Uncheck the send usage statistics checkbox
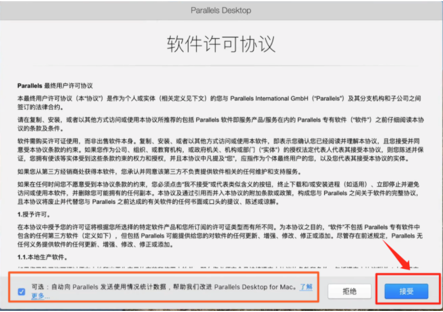 (21, 292)
